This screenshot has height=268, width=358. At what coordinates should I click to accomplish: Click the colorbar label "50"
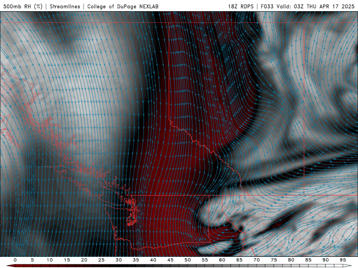coord(188,260)
